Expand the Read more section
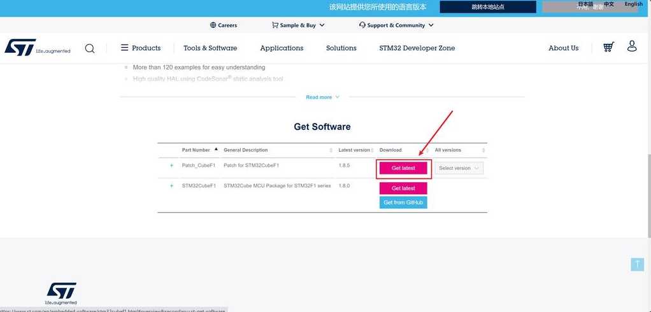The height and width of the screenshot is (312, 651). click(x=322, y=97)
